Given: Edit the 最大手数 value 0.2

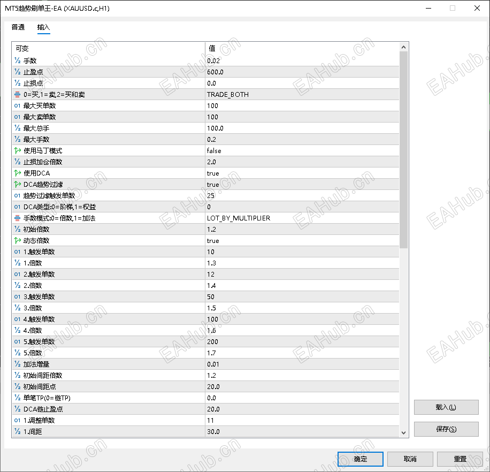Looking at the screenshot, I should point(302,140).
